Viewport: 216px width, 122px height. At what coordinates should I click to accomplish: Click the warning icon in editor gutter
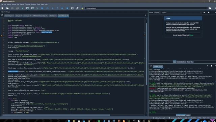[x=1, y=36]
